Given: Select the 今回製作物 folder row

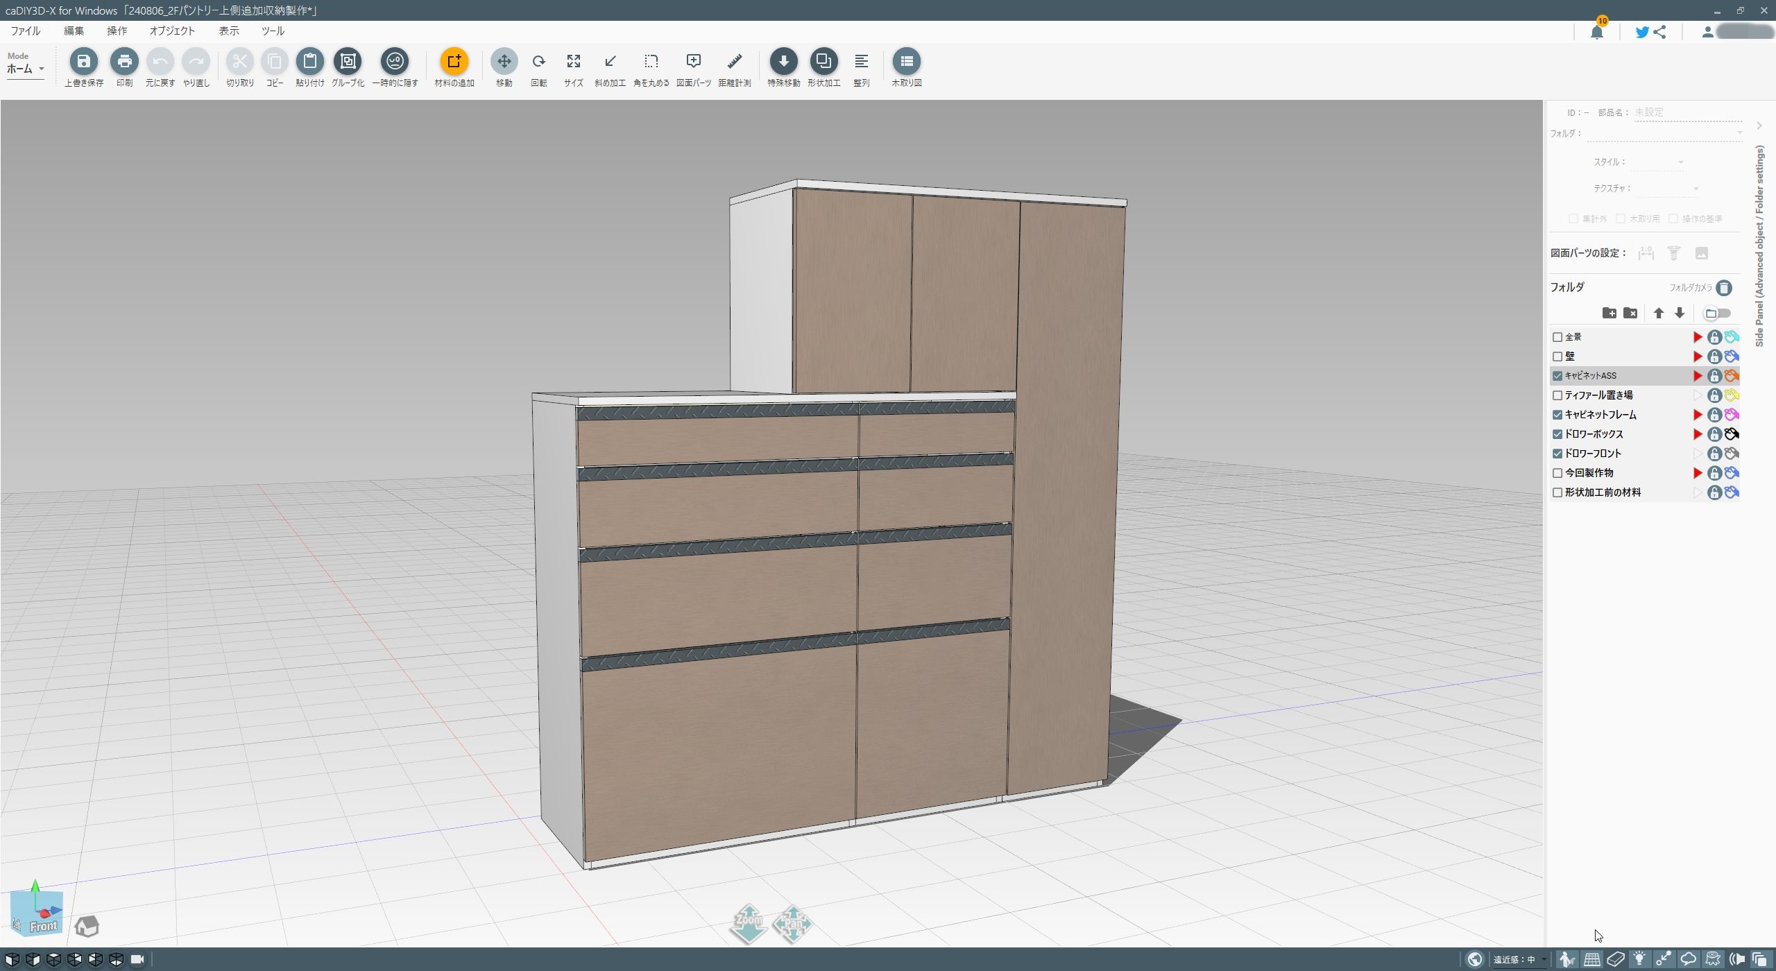Looking at the screenshot, I should [1609, 473].
